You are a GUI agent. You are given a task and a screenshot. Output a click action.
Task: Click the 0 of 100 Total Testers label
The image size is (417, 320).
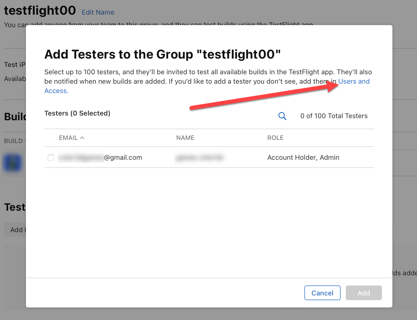coord(334,116)
